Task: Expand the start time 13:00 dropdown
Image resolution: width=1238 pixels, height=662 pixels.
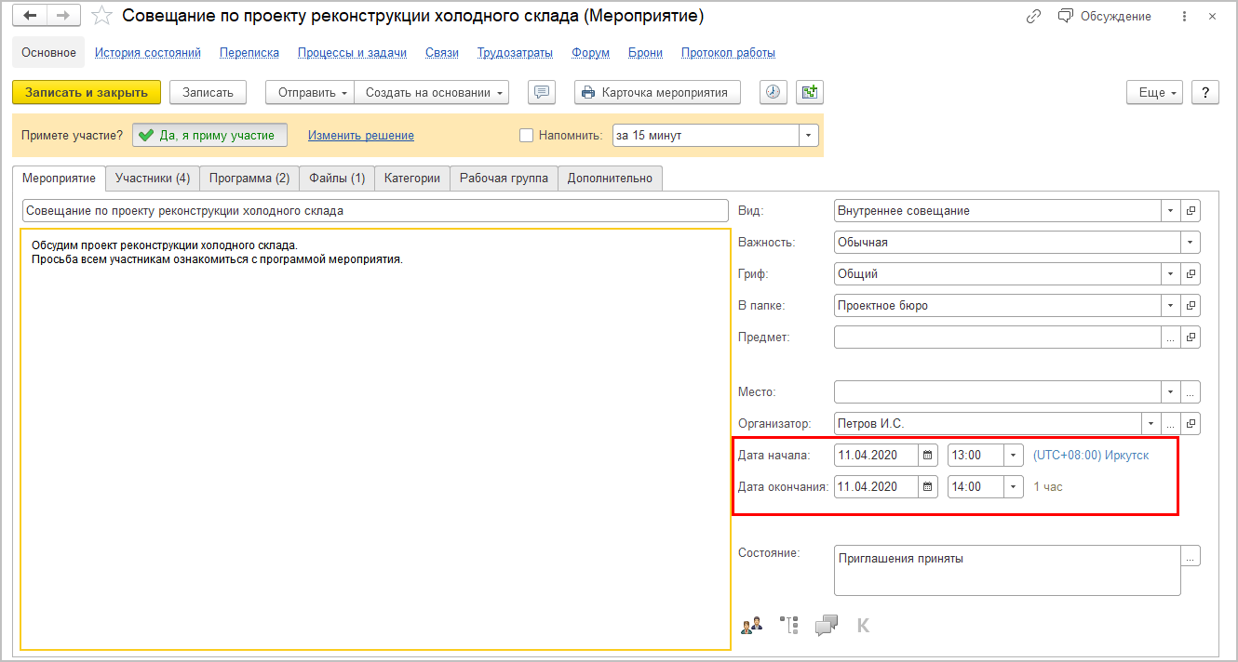Action: click(x=1014, y=456)
